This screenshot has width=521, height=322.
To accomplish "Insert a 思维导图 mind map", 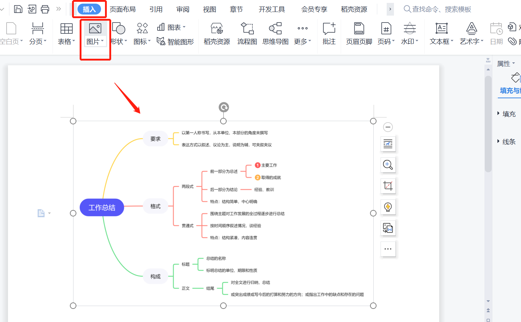I will [x=276, y=33].
